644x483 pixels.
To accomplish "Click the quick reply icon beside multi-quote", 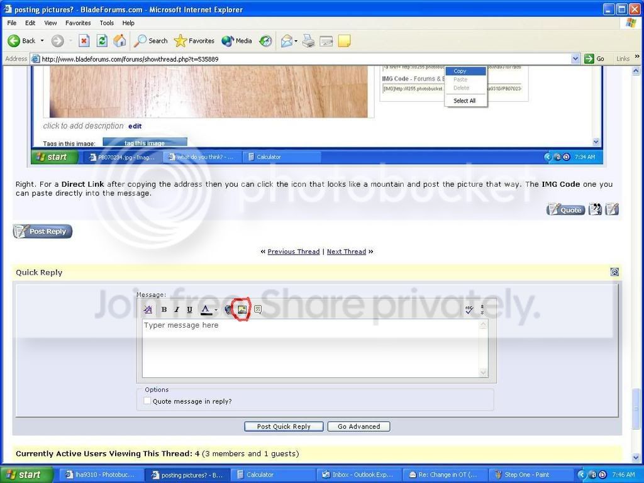I will (611, 209).
